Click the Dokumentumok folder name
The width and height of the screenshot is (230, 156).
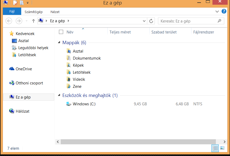[87, 58]
